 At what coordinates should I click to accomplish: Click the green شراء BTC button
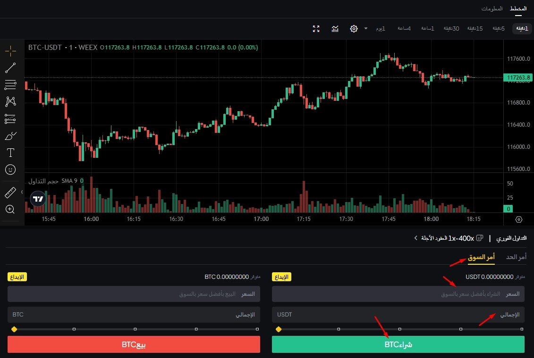[398, 344]
